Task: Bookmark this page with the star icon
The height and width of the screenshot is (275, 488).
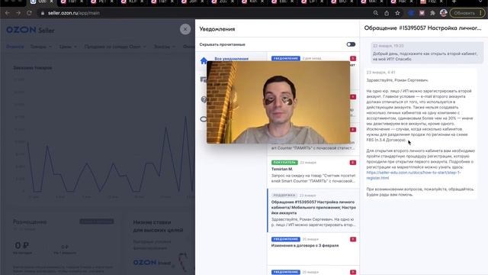Action: (397, 13)
